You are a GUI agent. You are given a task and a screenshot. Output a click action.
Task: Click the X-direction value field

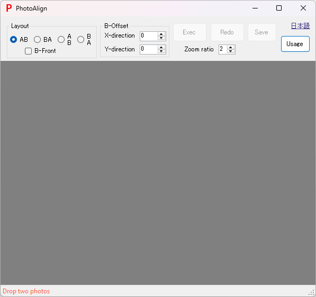149,36
